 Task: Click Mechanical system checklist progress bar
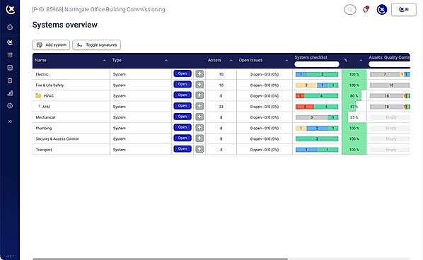point(317,117)
